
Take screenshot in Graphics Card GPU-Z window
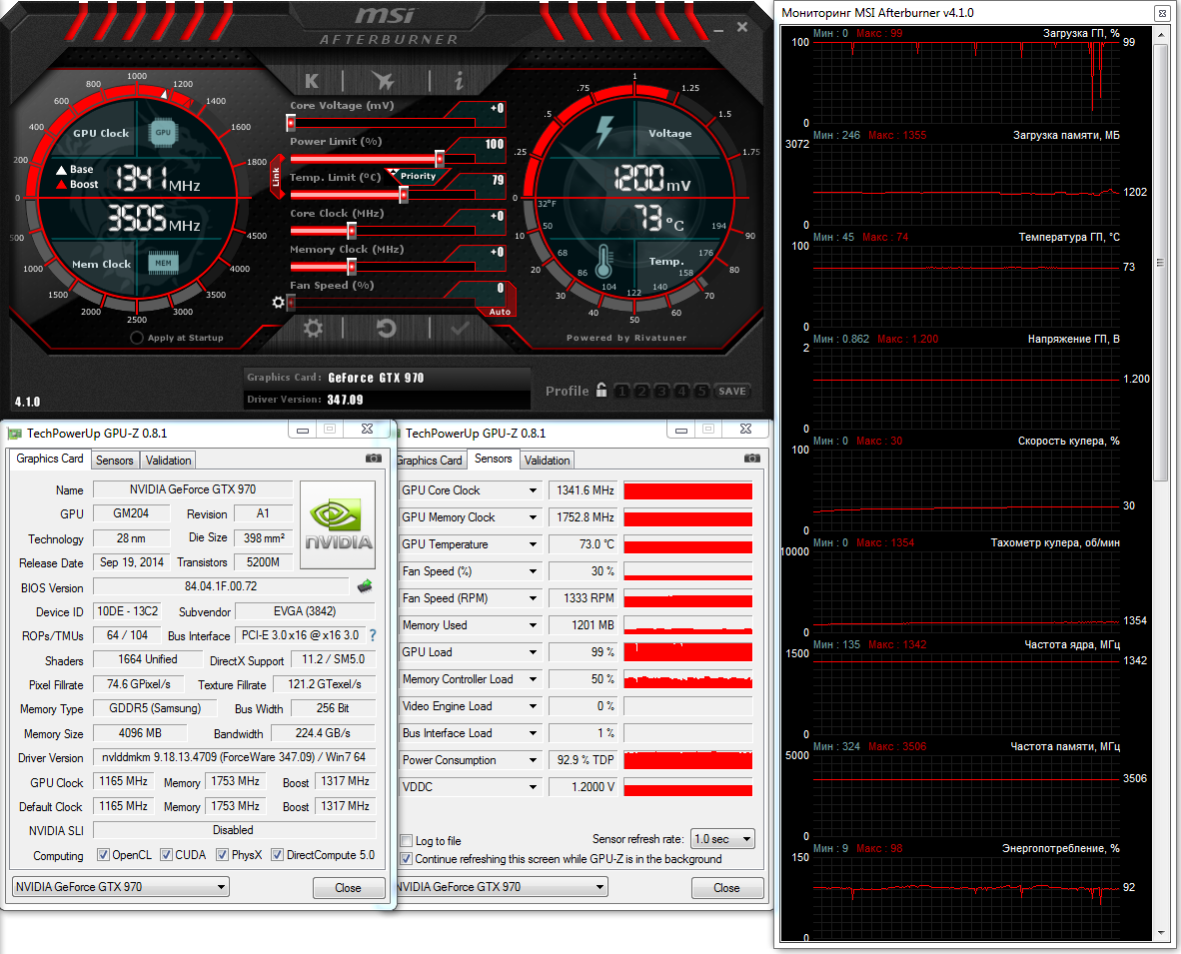[x=373, y=458]
